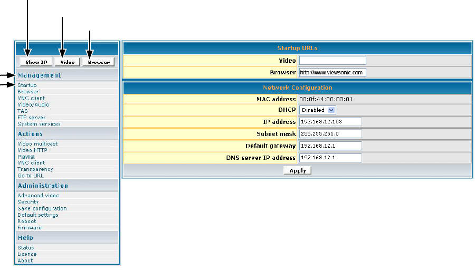
Task: Go to FTP server settings
Action: click(32, 118)
